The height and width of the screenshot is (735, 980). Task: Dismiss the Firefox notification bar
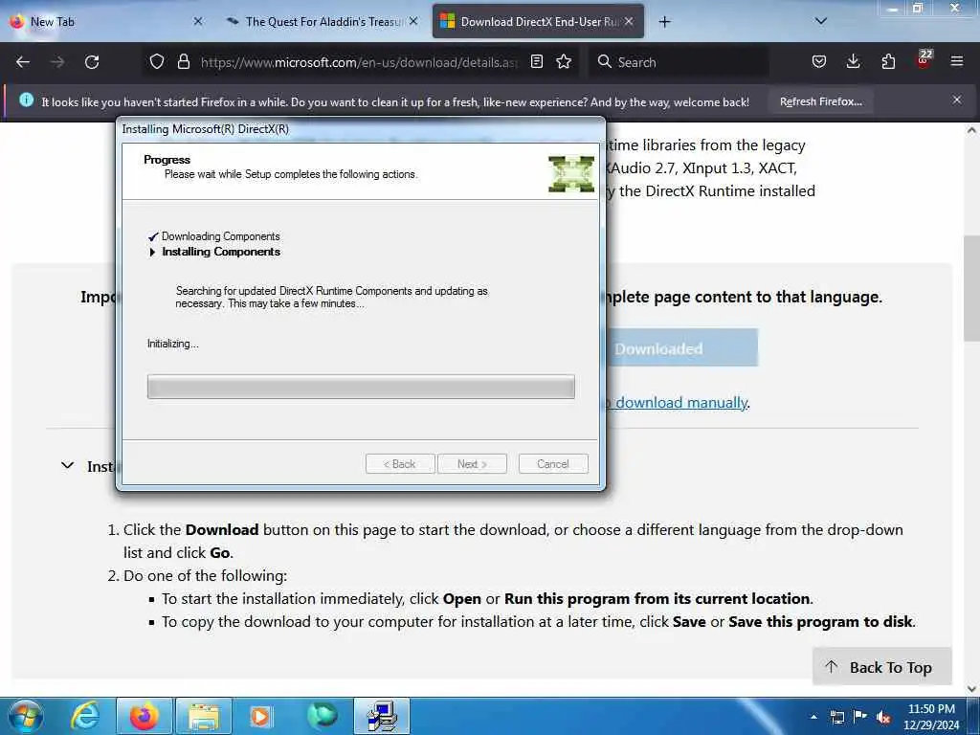coord(957,100)
